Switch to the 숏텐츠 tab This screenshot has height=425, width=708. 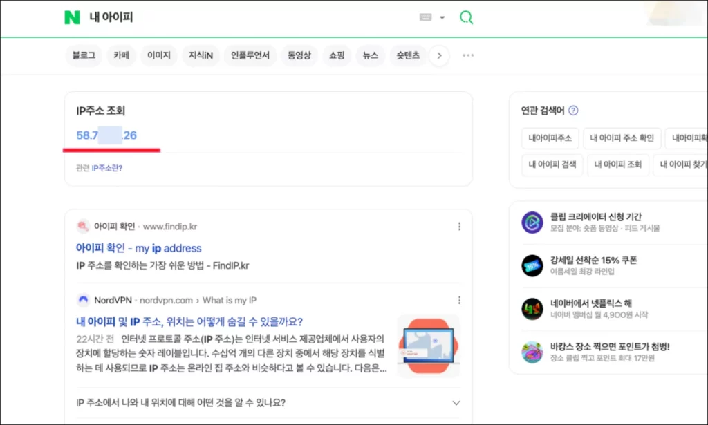408,55
